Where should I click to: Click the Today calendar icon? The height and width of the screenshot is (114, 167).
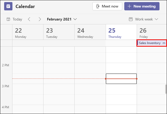coord(8,19)
